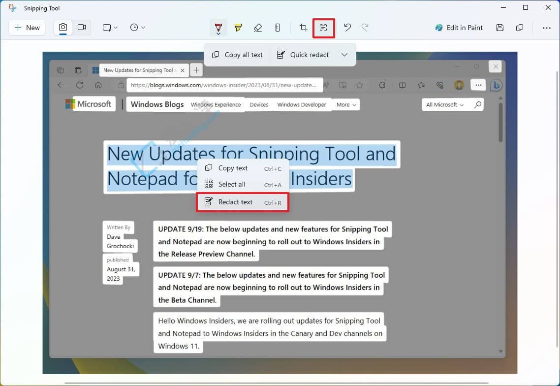Open the delay timer dropdown
The width and height of the screenshot is (560, 386).
click(x=137, y=28)
